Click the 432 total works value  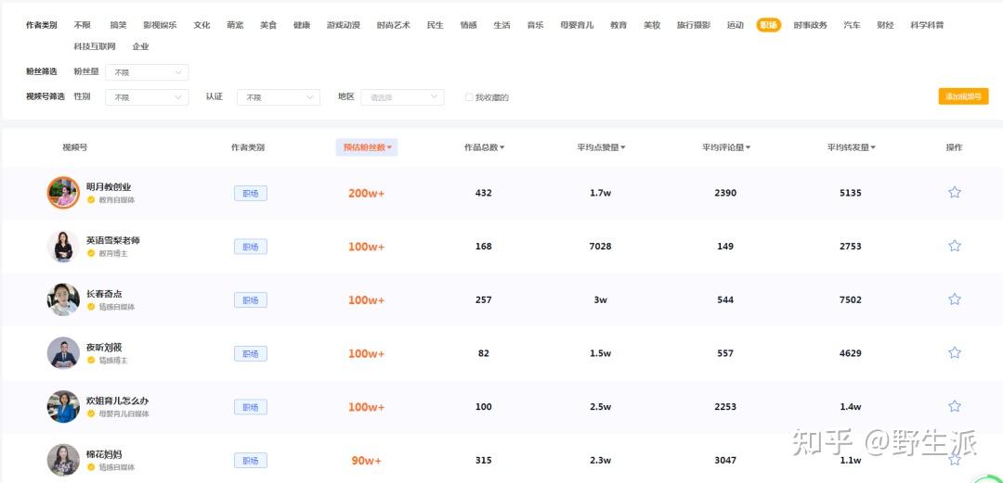pos(484,192)
